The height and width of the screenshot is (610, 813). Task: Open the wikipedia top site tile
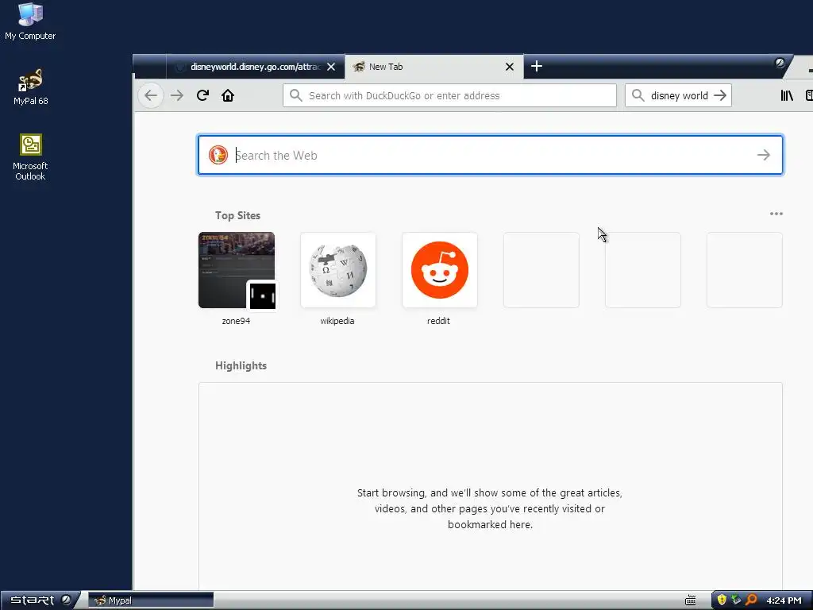(x=338, y=270)
